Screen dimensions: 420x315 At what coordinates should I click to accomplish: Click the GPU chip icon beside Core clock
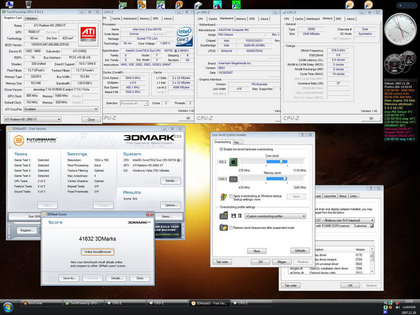click(233, 162)
